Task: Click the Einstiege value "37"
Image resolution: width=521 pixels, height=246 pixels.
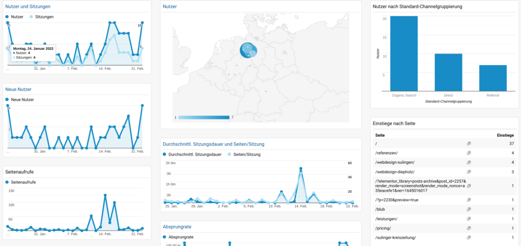Action: [x=511, y=143]
